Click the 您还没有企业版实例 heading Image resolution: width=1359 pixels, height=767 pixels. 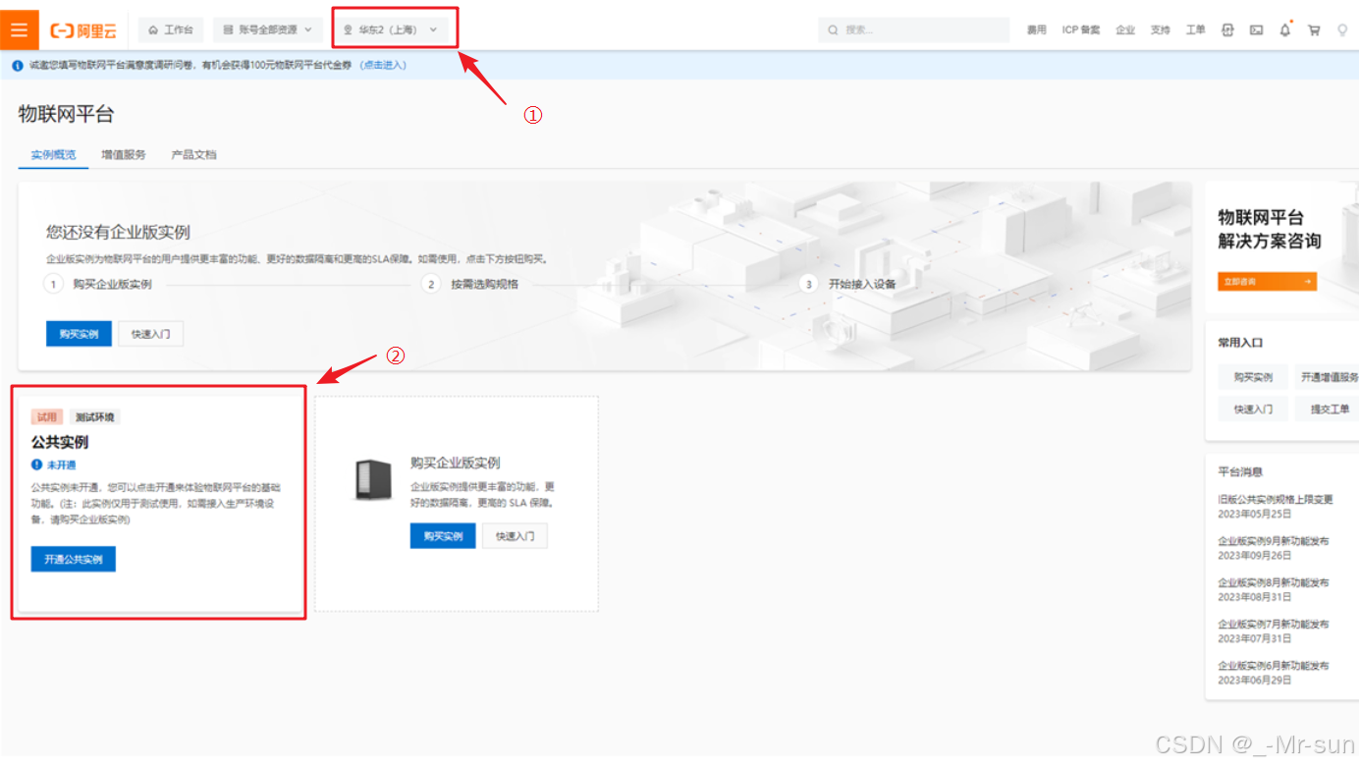(x=118, y=233)
